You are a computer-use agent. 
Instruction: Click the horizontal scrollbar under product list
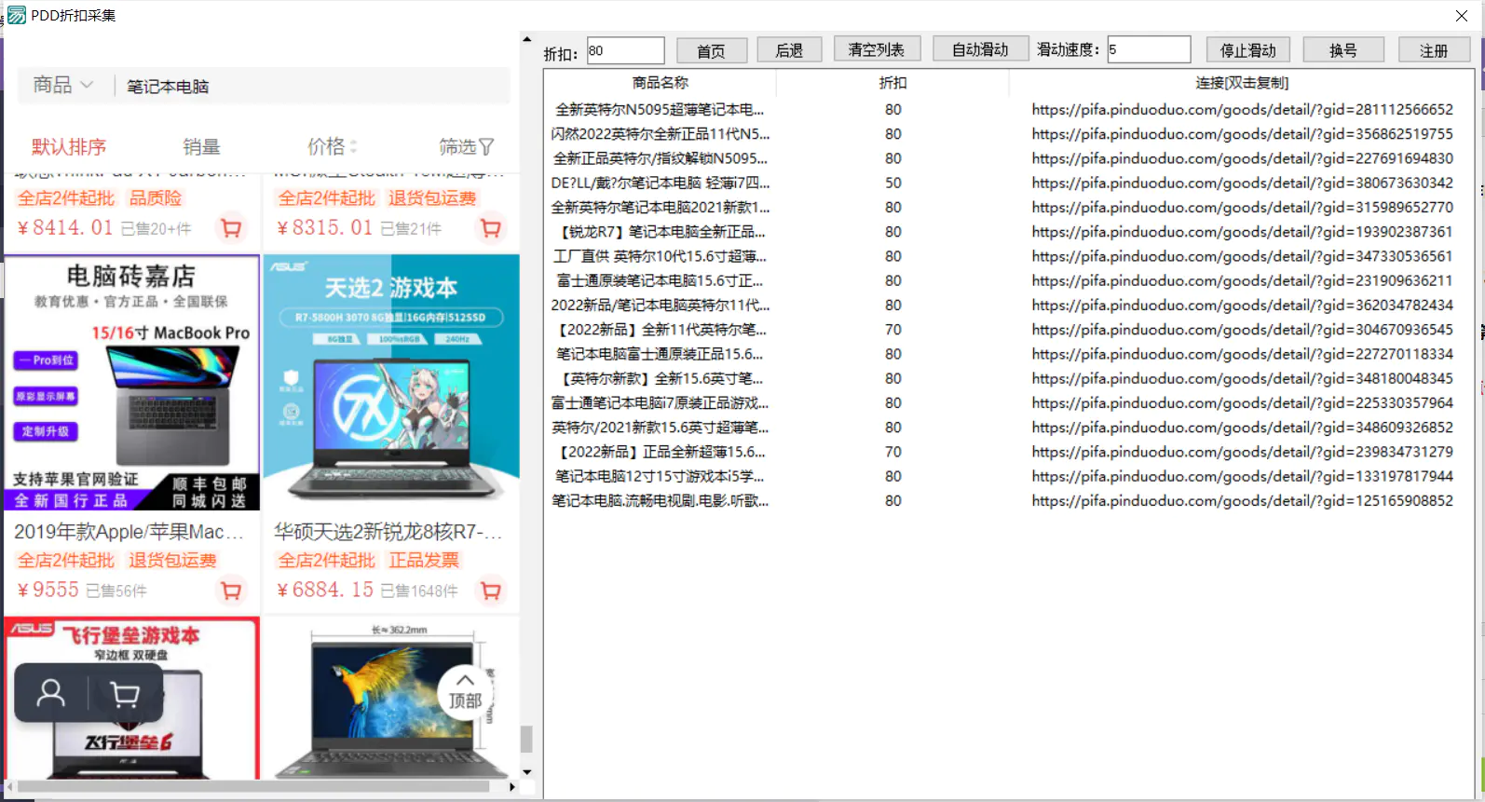pos(253,786)
